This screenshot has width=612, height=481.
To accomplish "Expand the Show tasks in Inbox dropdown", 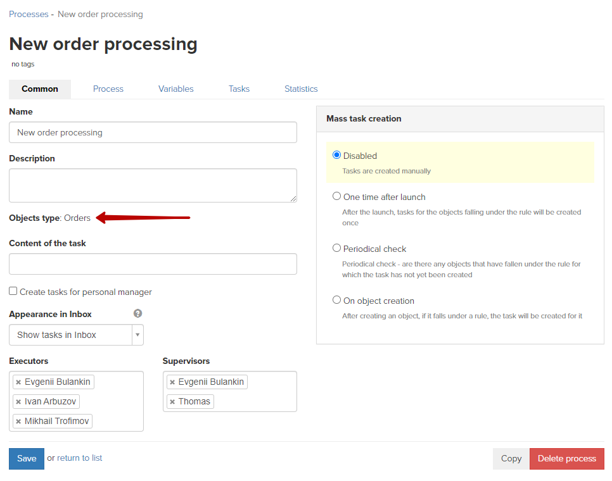I will pos(76,335).
